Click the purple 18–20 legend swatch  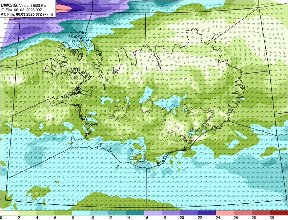171,213
